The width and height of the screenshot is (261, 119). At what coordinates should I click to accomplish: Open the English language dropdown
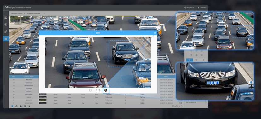click(x=189, y=8)
